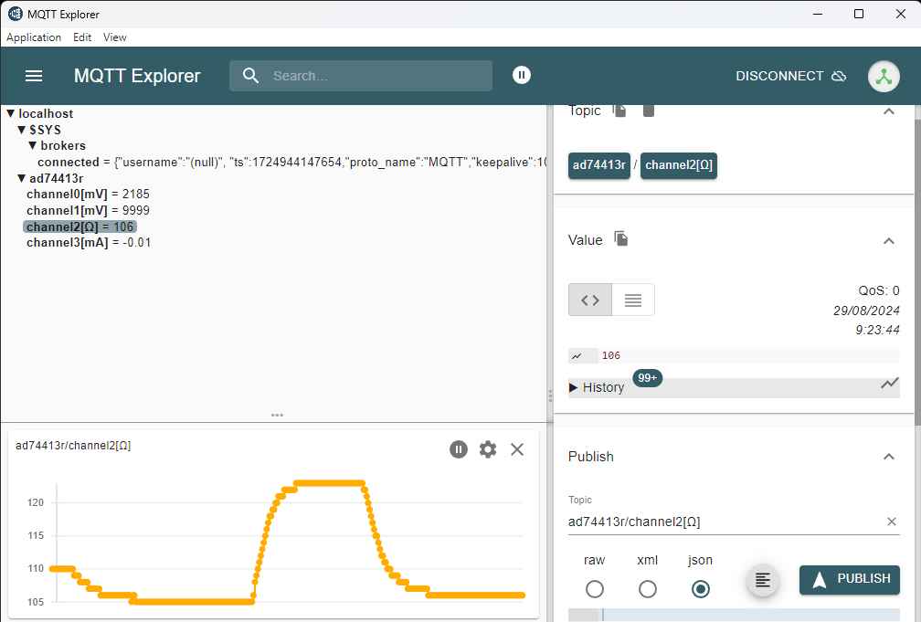Open the hamburger navigation menu
The height and width of the screenshot is (622, 921).
(x=34, y=76)
